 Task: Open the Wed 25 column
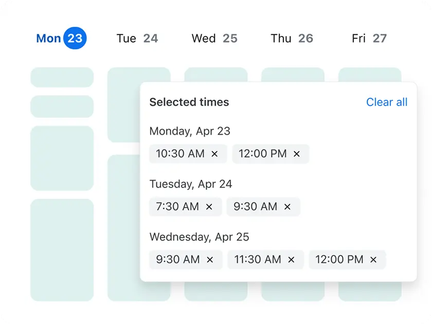click(x=214, y=38)
